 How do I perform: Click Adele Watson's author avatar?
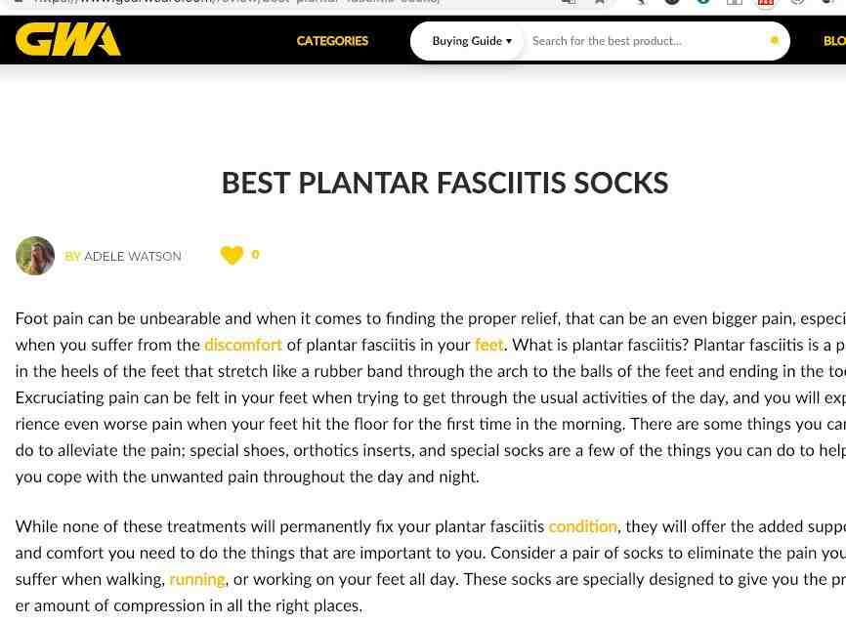coord(35,256)
